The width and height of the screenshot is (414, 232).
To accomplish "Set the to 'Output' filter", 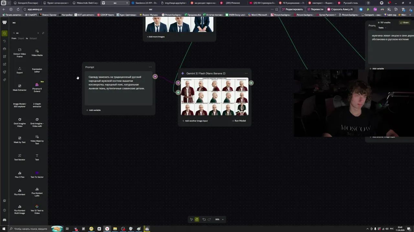I will click(33, 38).
